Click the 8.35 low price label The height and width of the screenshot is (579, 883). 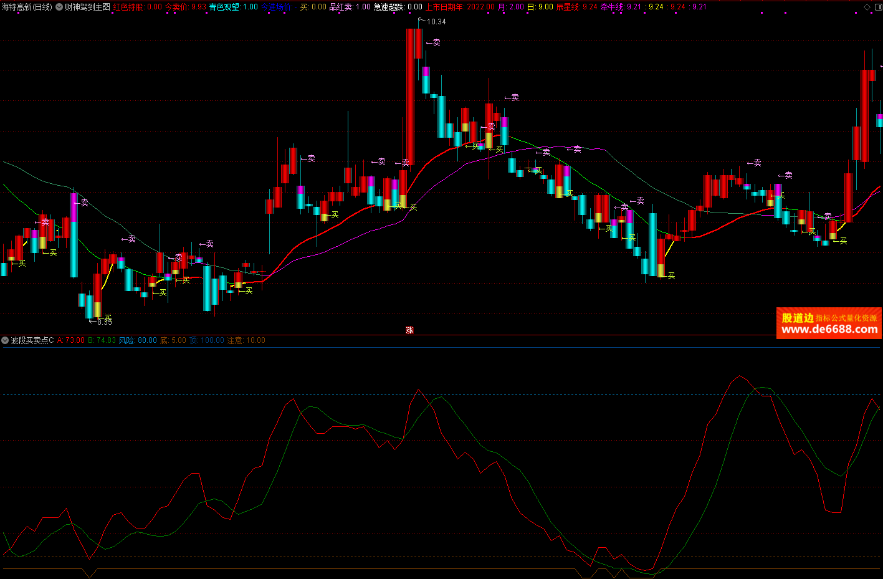click(x=104, y=322)
